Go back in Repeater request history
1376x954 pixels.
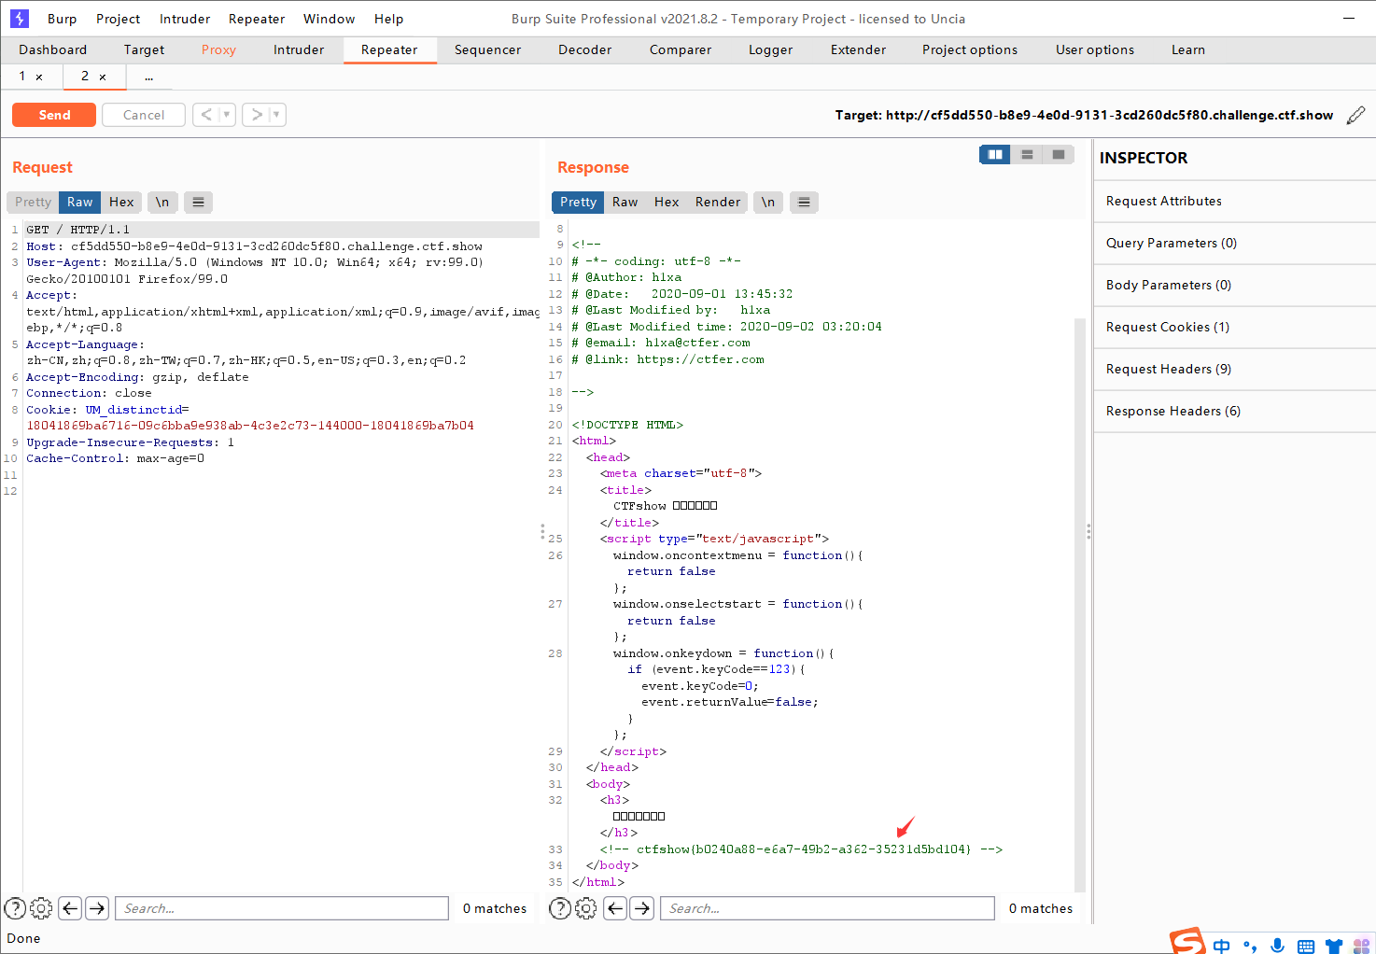click(x=206, y=115)
